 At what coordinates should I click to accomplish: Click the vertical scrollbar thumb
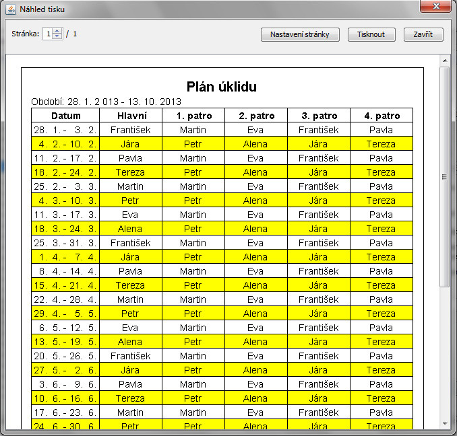click(x=444, y=177)
